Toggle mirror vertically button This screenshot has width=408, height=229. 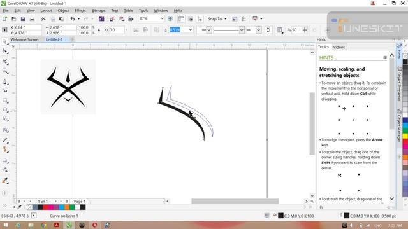(x=145, y=30)
